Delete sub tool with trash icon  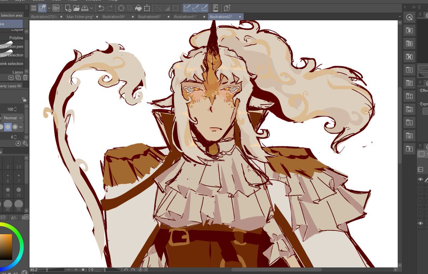tap(25, 78)
